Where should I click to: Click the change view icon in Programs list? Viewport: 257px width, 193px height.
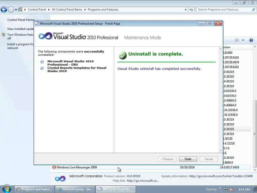pos(237,40)
